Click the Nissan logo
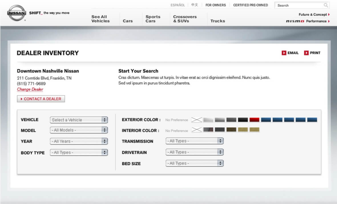 click(17, 13)
